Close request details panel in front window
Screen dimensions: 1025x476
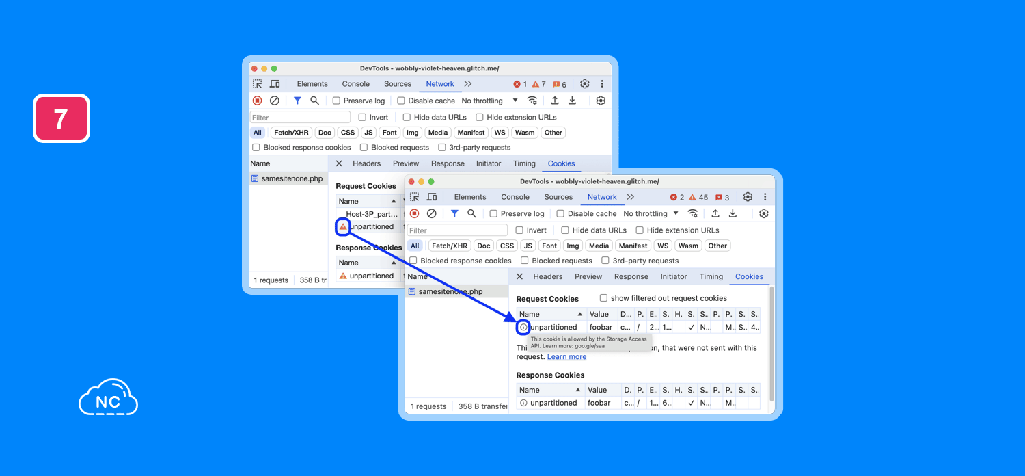coord(519,276)
